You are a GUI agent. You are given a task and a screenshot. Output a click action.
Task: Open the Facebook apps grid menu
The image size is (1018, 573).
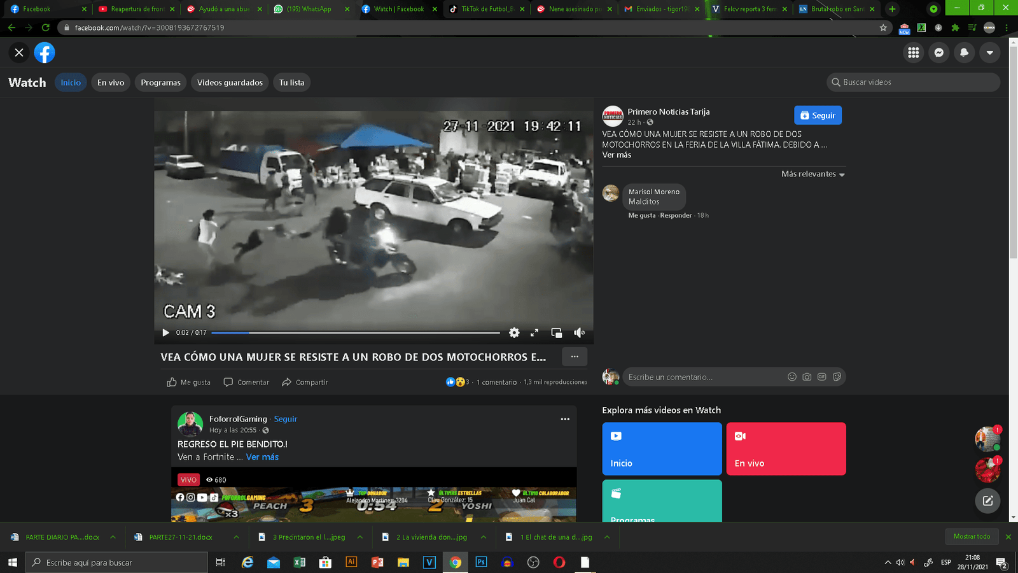[913, 53]
